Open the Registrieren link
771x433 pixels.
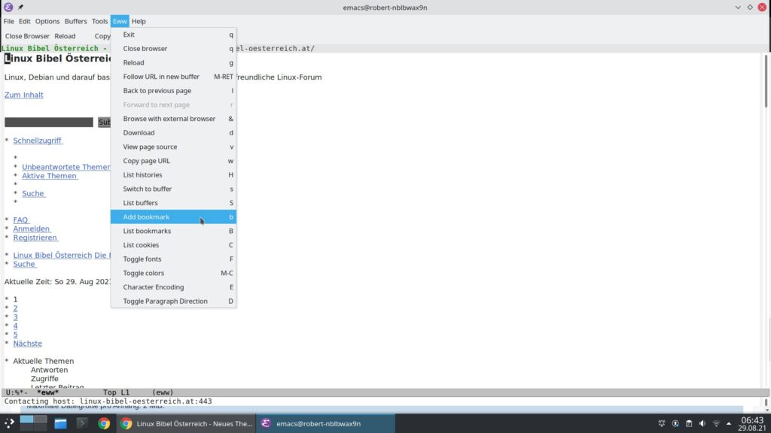35,238
